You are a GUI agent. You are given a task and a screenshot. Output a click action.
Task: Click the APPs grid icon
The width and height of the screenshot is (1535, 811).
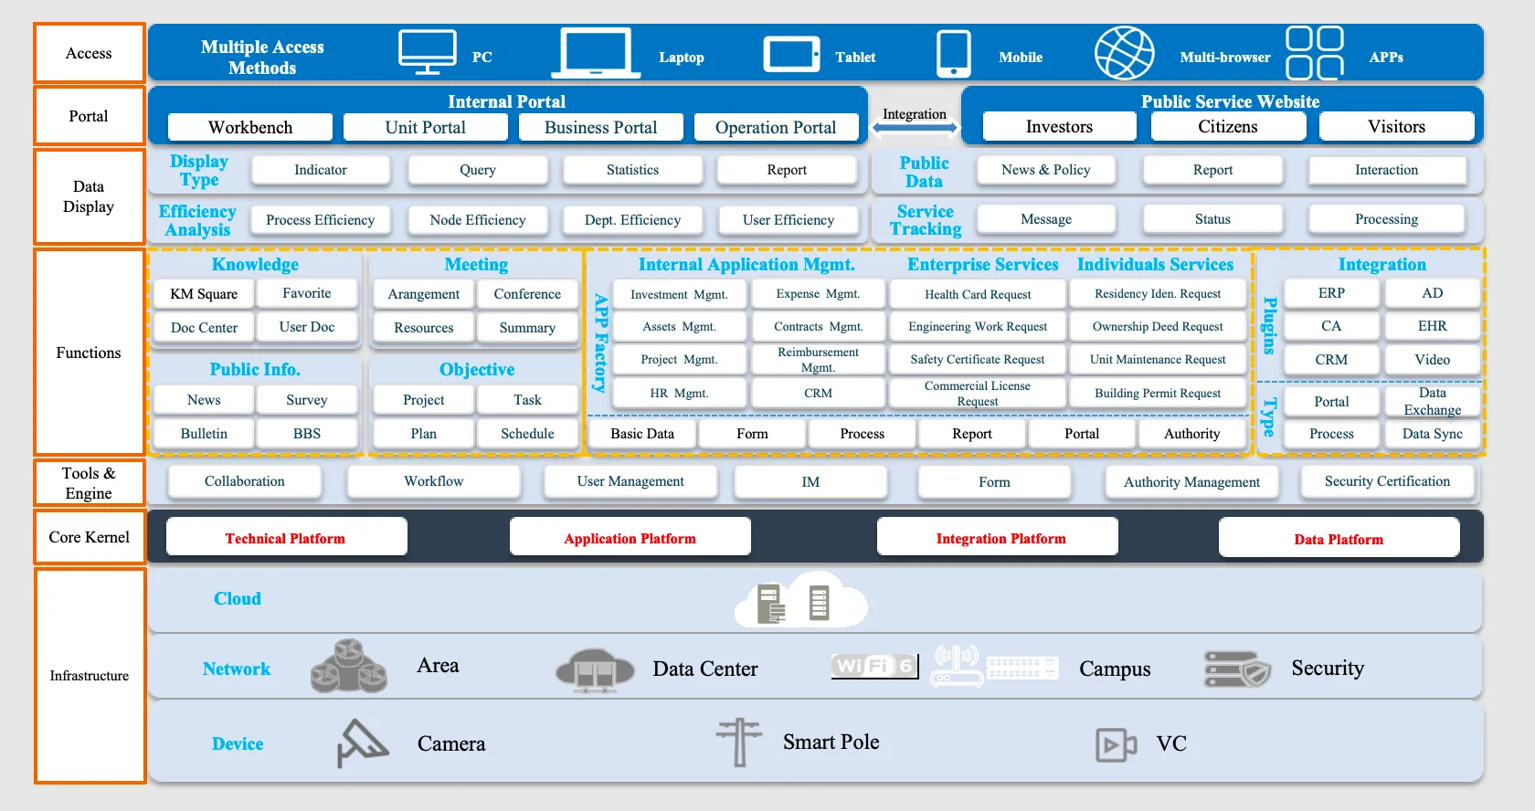coord(1314,53)
